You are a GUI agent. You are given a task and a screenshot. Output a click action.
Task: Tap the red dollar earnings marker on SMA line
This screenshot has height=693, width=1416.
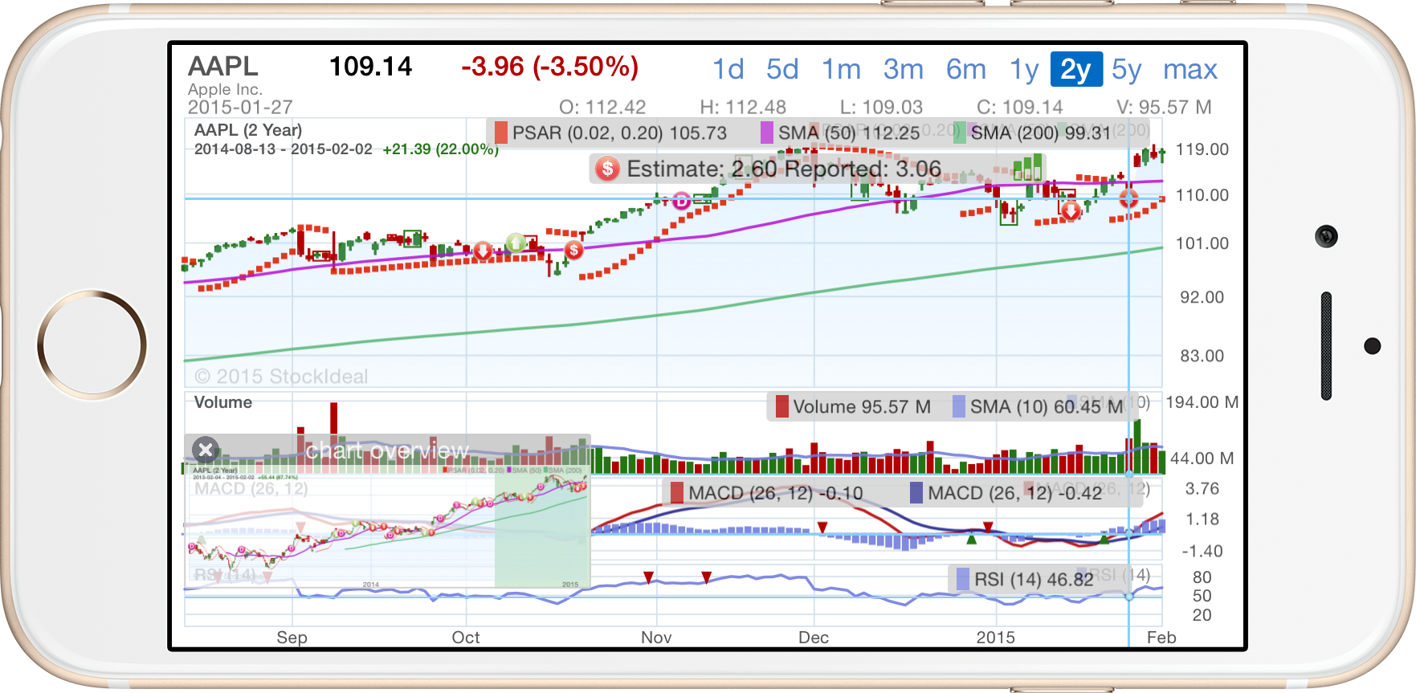coord(573,251)
